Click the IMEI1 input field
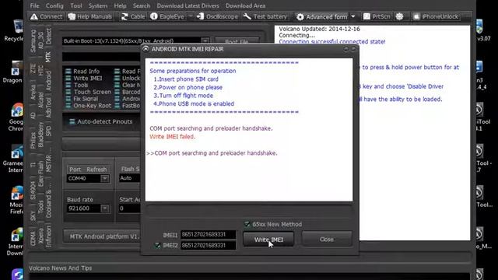 click(208, 234)
